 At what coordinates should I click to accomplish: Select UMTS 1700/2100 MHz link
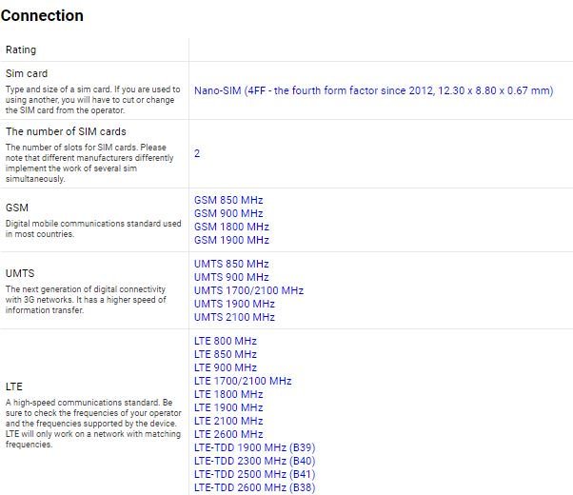point(248,291)
